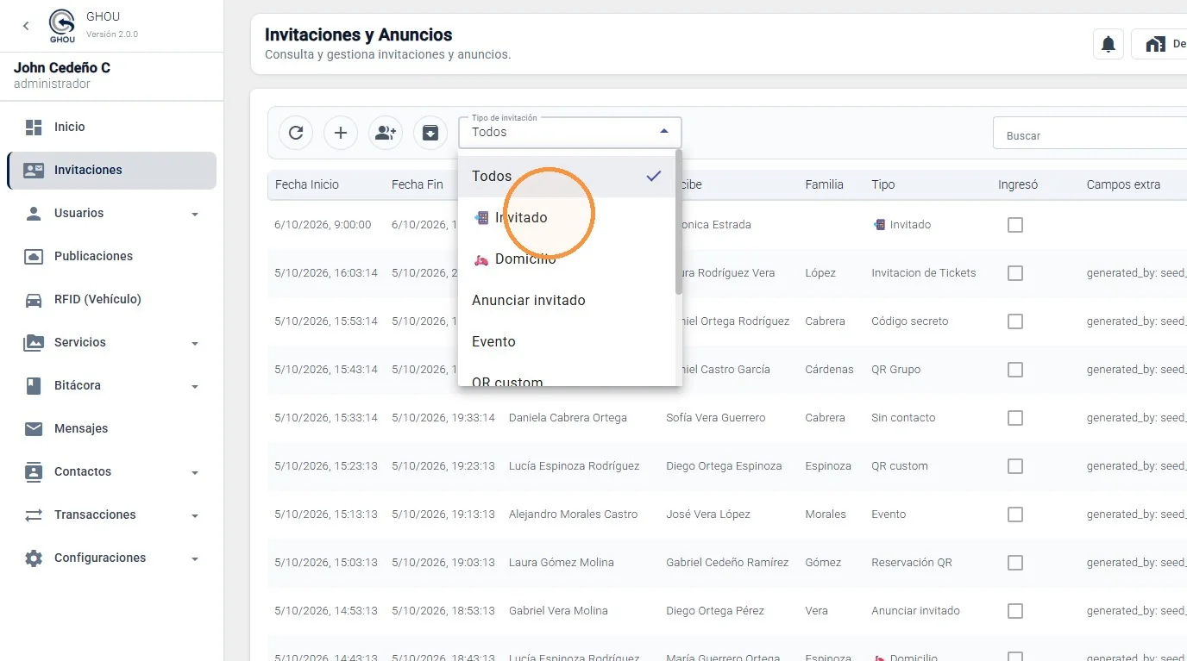Image resolution: width=1187 pixels, height=661 pixels.
Task: Choose Invitado from the dropdown list
Action: (x=567, y=217)
